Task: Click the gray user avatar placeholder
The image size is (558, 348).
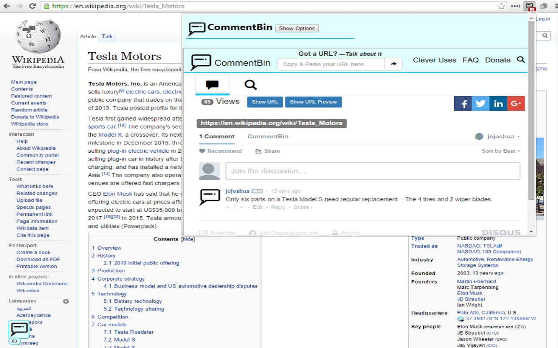Action: 209,171
